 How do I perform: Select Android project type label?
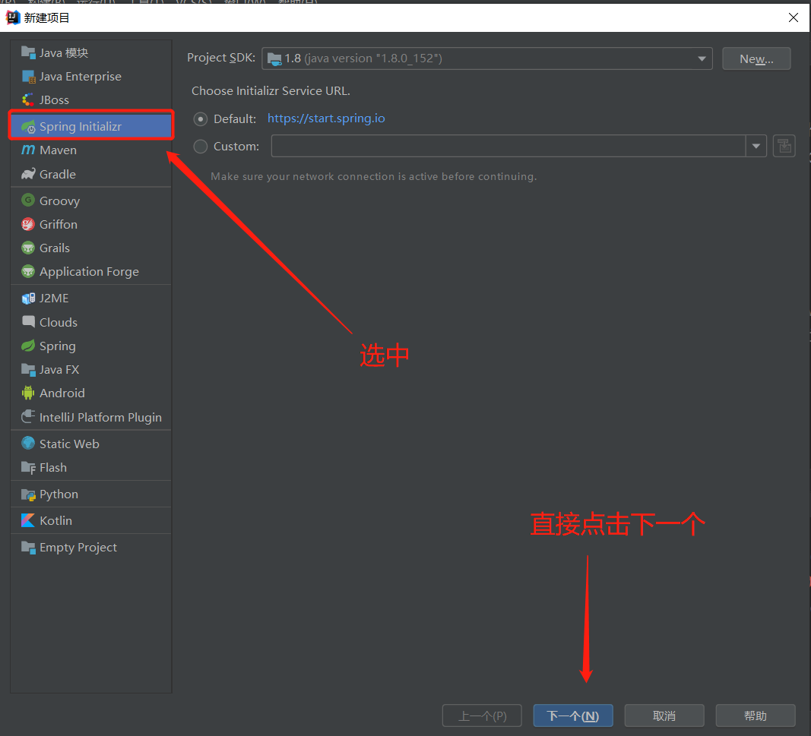click(62, 393)
